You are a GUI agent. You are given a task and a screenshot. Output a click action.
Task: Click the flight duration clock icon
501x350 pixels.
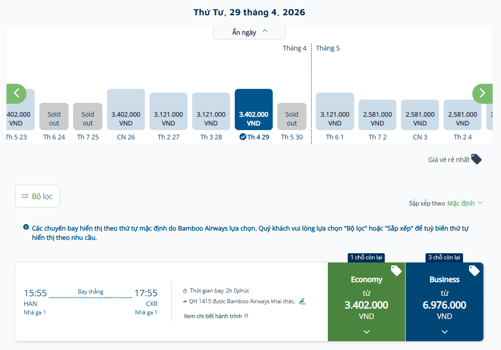(185, 291)
